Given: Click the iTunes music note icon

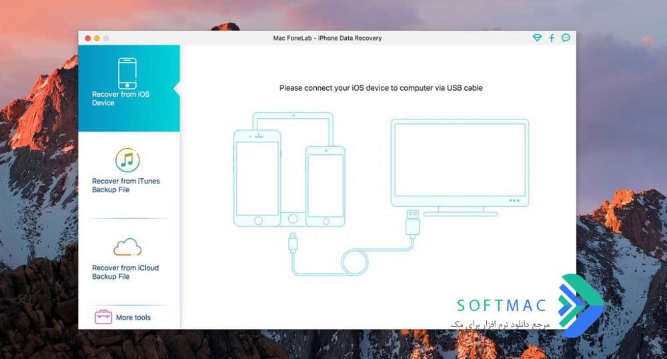Looking at the screenshot, I should pos(127,160).
